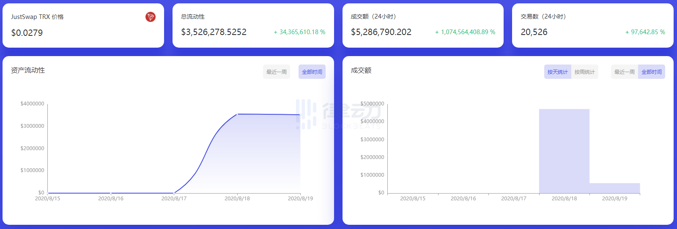Click the $0.0279 price value
677x229 pixels.
tap(27, 32)
